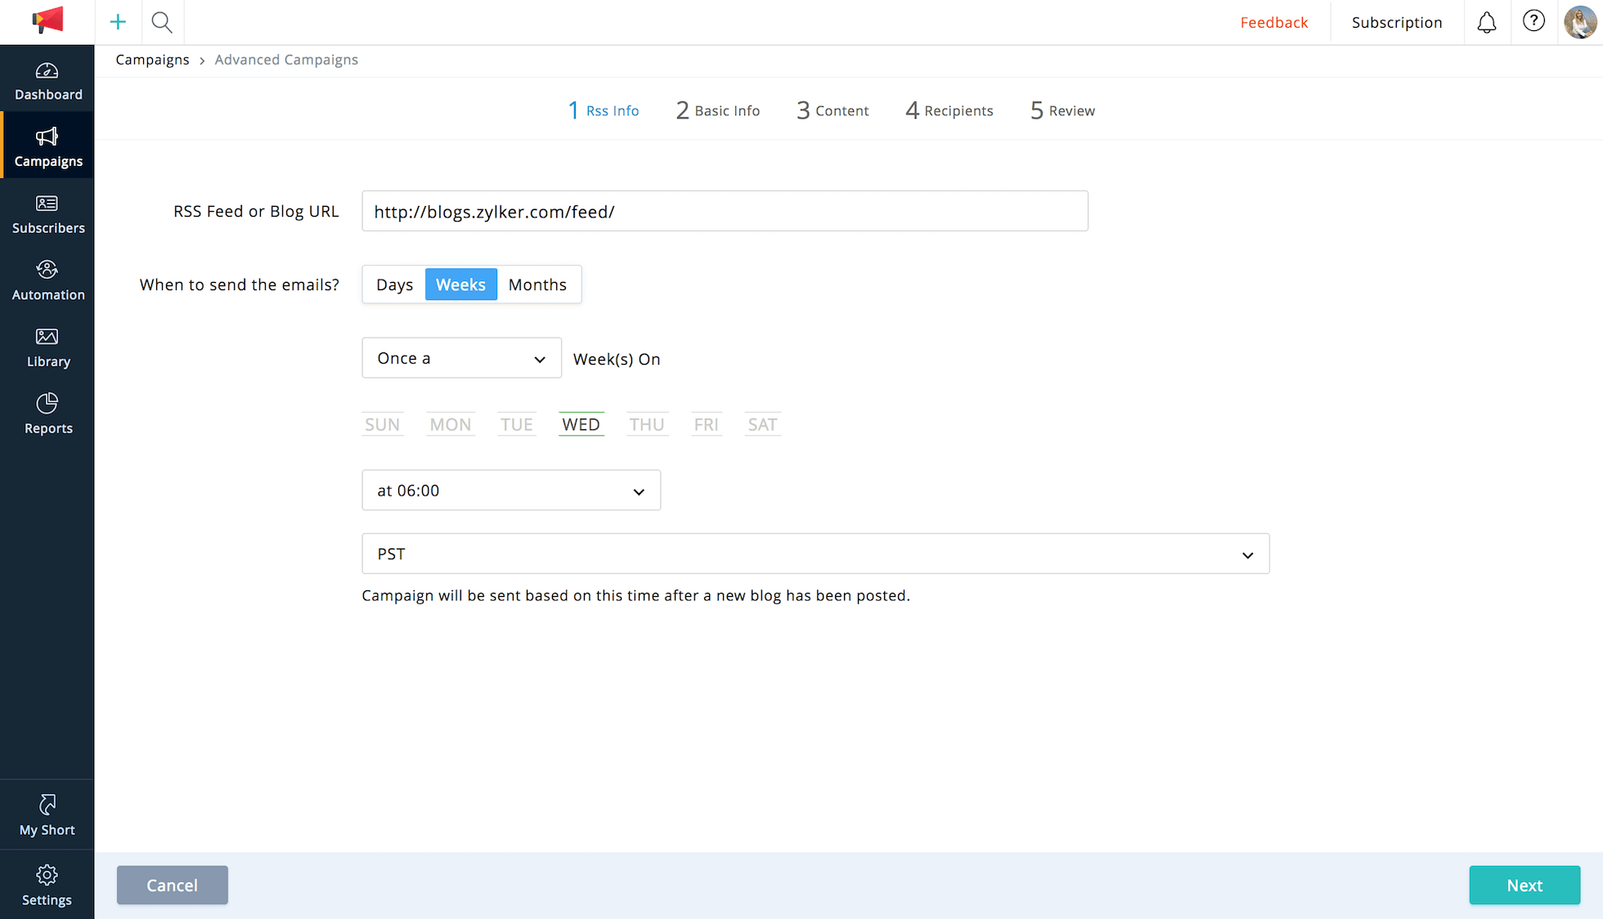1603x919 pixels.
Task: Click the plus create-new icon
Action: 118,22
